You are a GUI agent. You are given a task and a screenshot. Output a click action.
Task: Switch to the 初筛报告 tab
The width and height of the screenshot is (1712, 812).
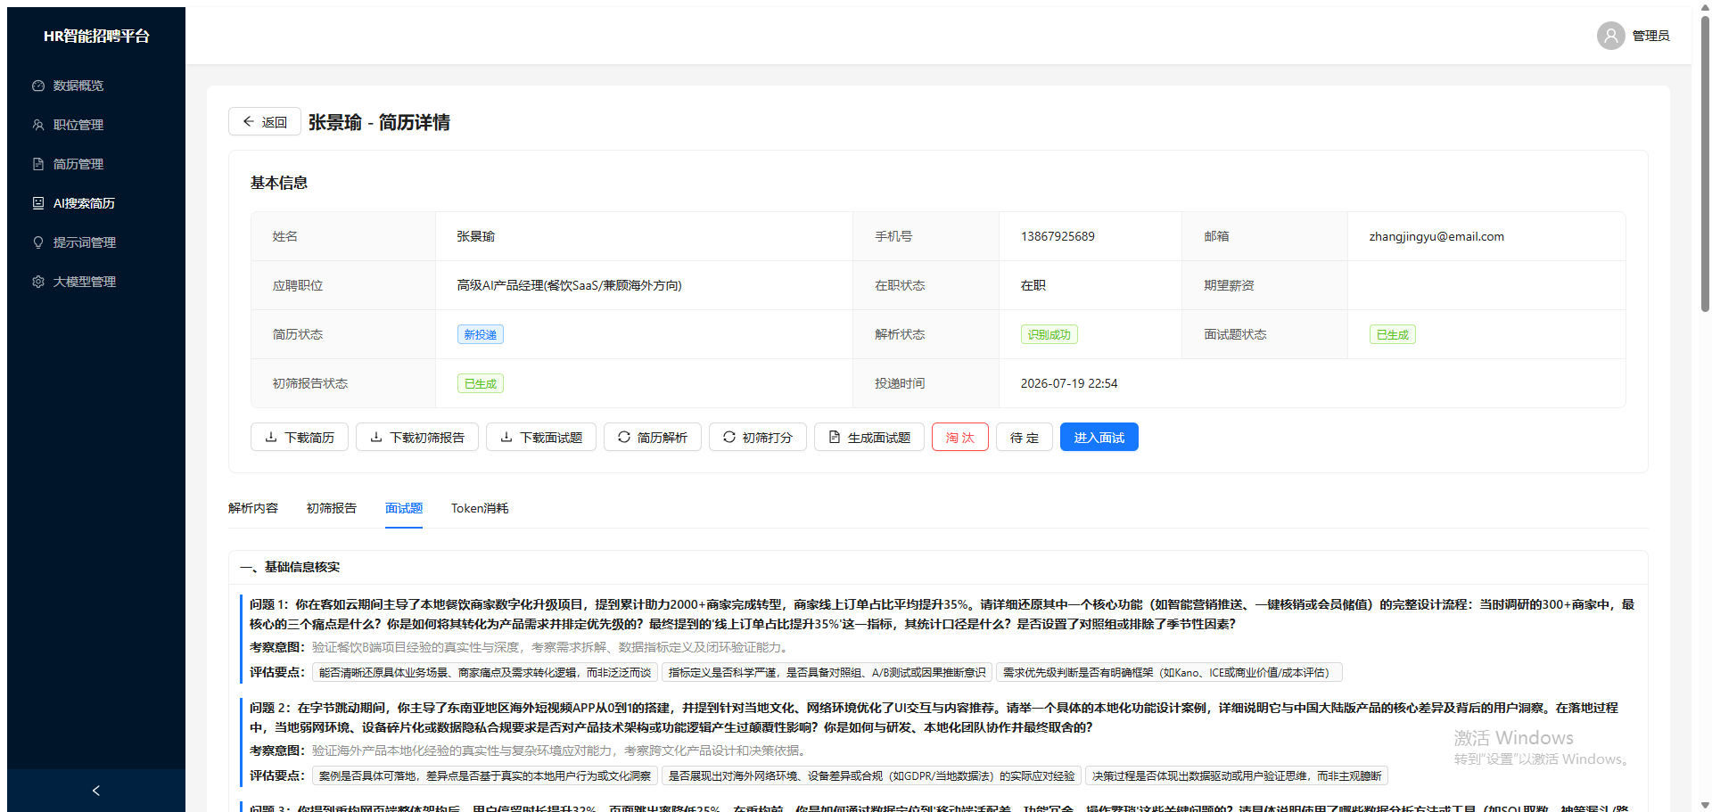[x=332, y=508]
